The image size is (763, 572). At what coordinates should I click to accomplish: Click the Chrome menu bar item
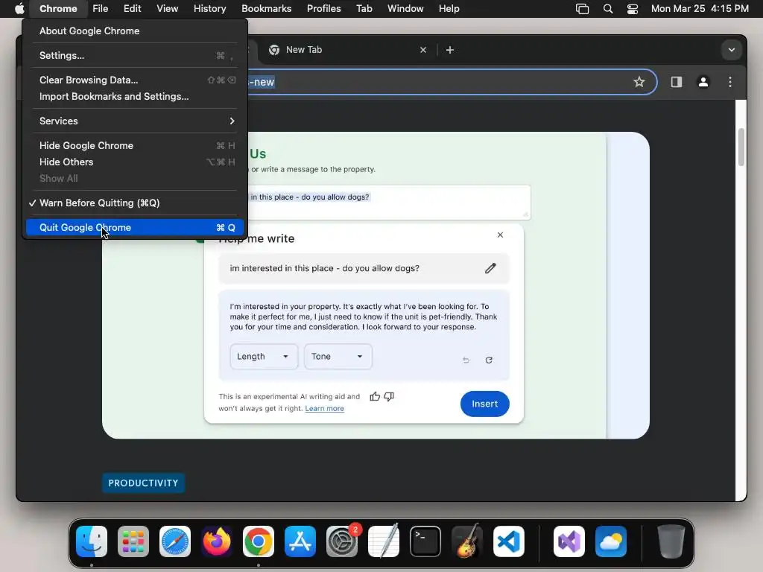coord(58,8)
